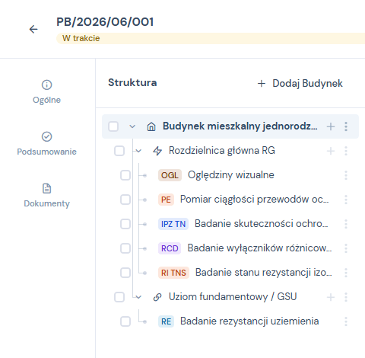
Task: Tick checkbox for Budynek mieszkalny jednorodz...
Action: tap(113, 126)
